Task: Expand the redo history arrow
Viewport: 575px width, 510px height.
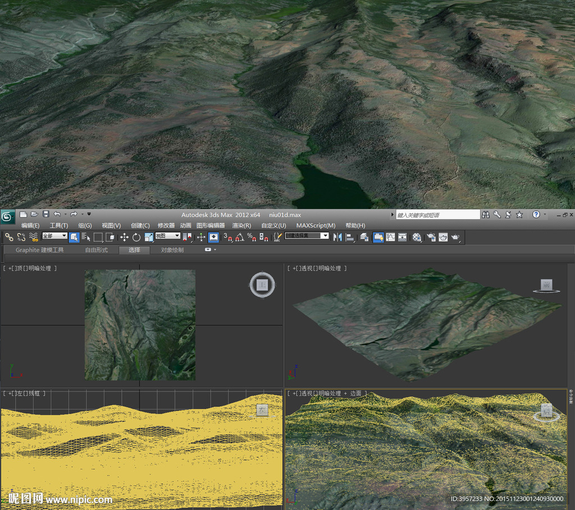Action: pyautogui.click(x=82, y=214)
